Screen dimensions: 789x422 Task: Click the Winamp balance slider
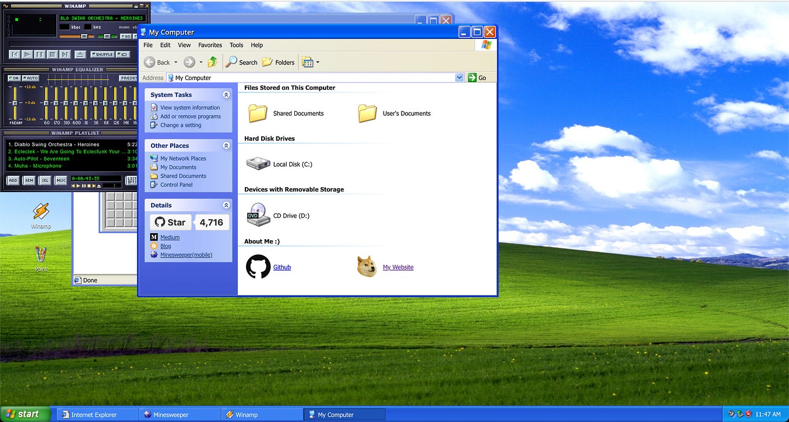tap(107, 36)
